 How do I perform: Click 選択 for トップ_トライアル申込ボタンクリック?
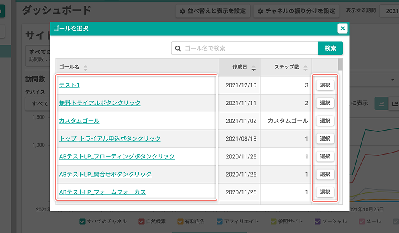pos(325,138)
